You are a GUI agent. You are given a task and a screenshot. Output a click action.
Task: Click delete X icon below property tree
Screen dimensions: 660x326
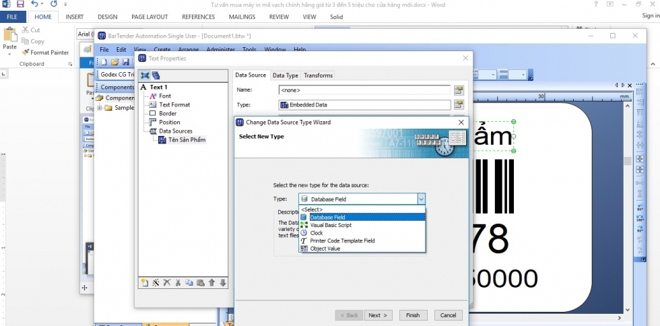[167, 283]
